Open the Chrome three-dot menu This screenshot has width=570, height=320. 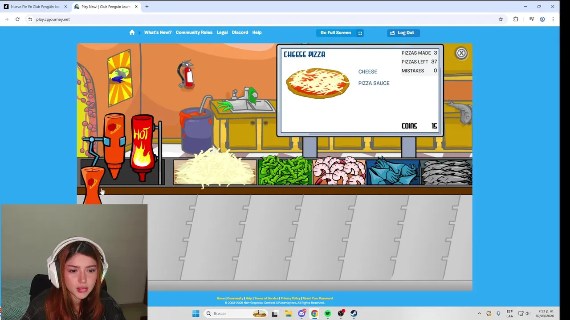click(553, 19)
